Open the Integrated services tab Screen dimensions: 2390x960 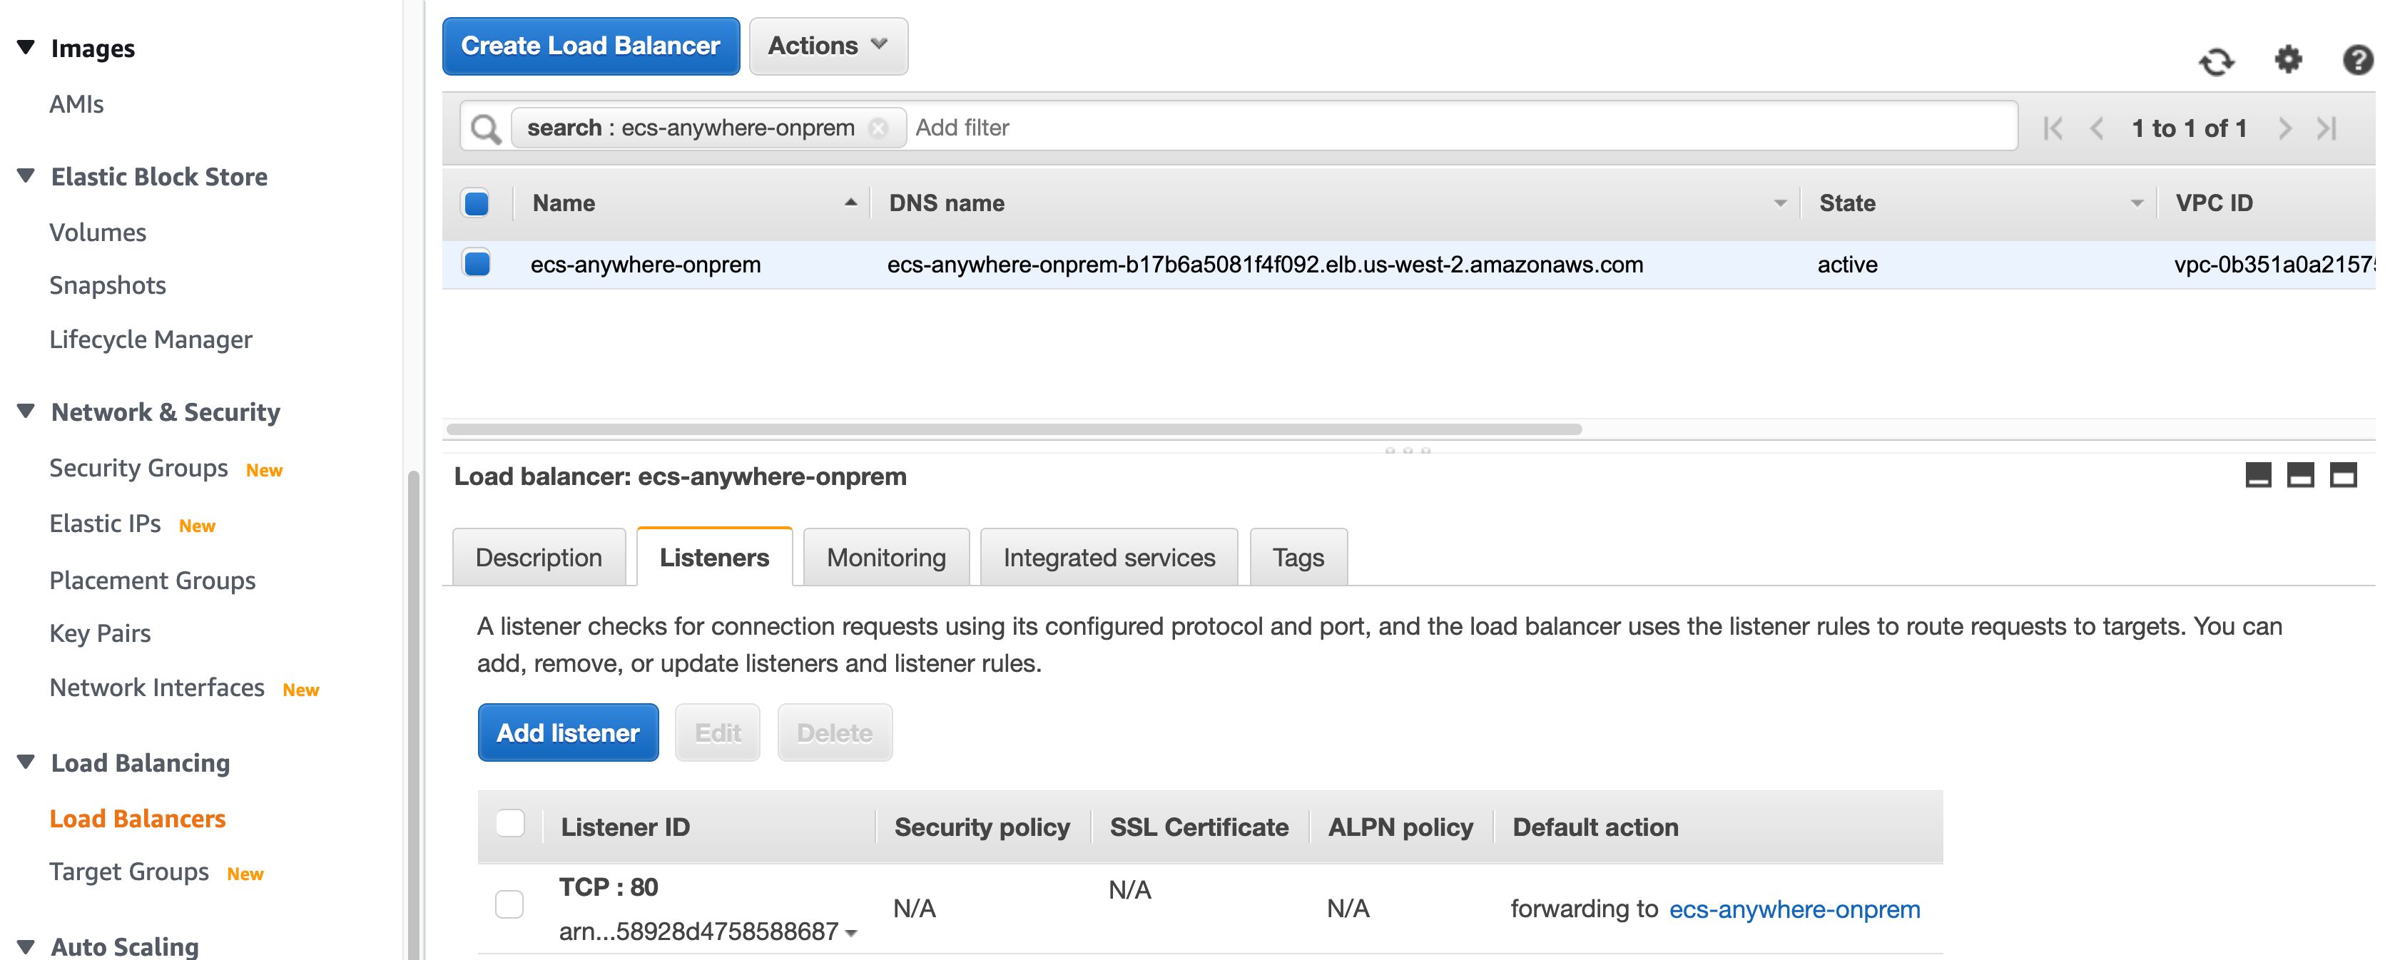(1108, 558)
